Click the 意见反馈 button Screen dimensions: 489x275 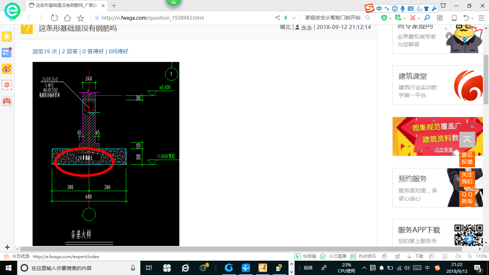[x=467, y=158]
